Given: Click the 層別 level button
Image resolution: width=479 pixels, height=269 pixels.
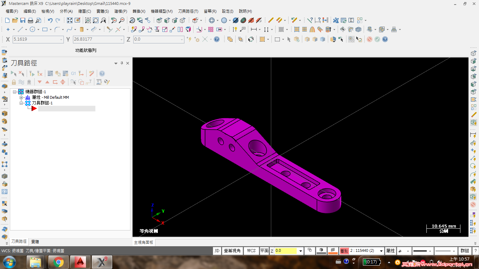Looking at the screenshot, I should [344, 251].
